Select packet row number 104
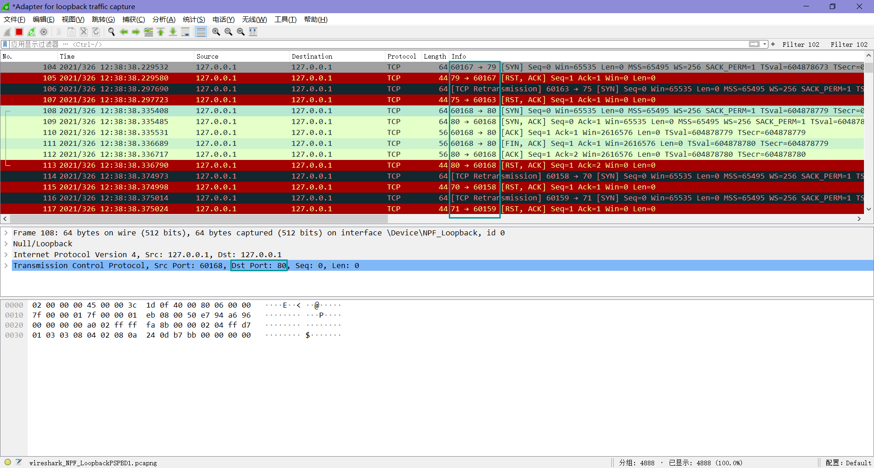Viewport: 874px width, 468px height. 432,67
